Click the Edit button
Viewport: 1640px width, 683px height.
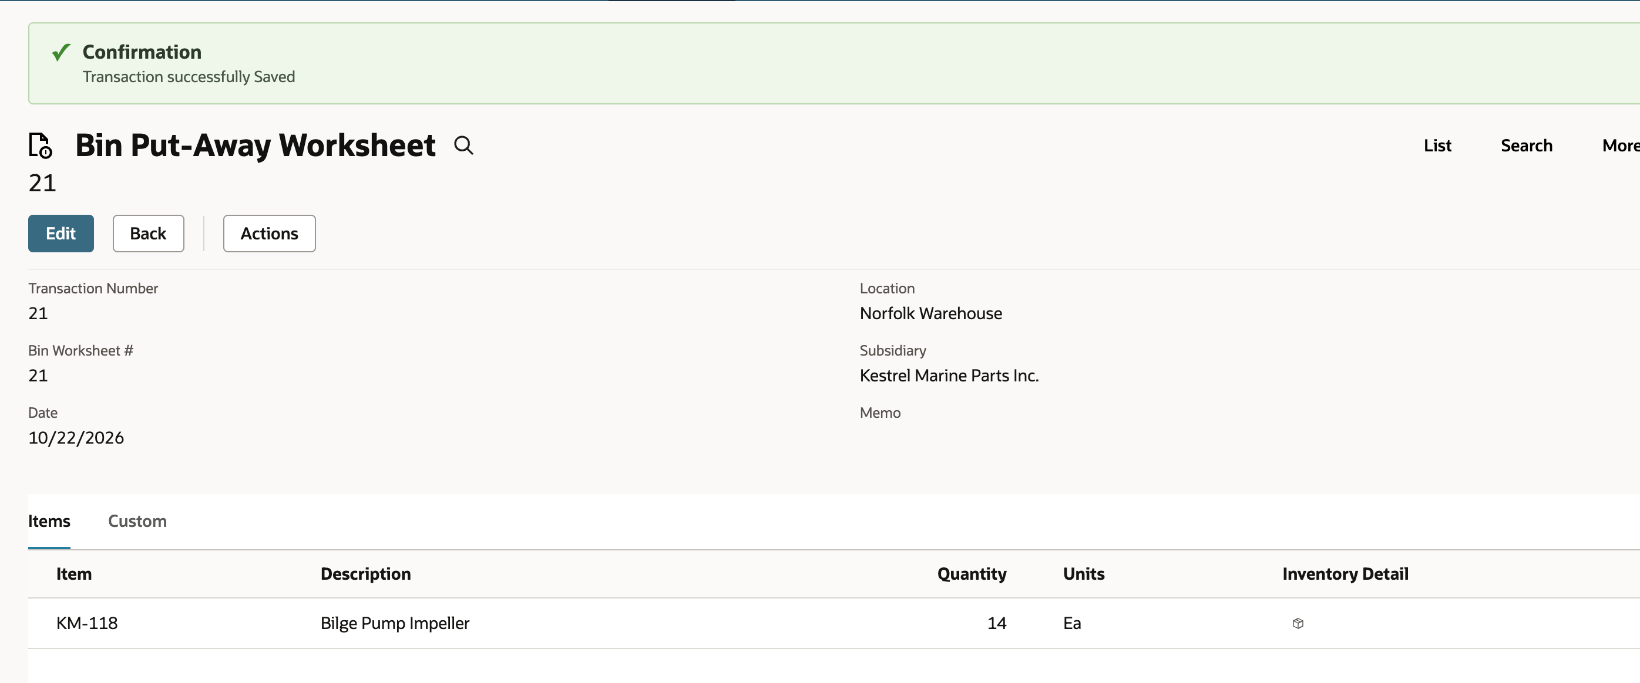61,234
